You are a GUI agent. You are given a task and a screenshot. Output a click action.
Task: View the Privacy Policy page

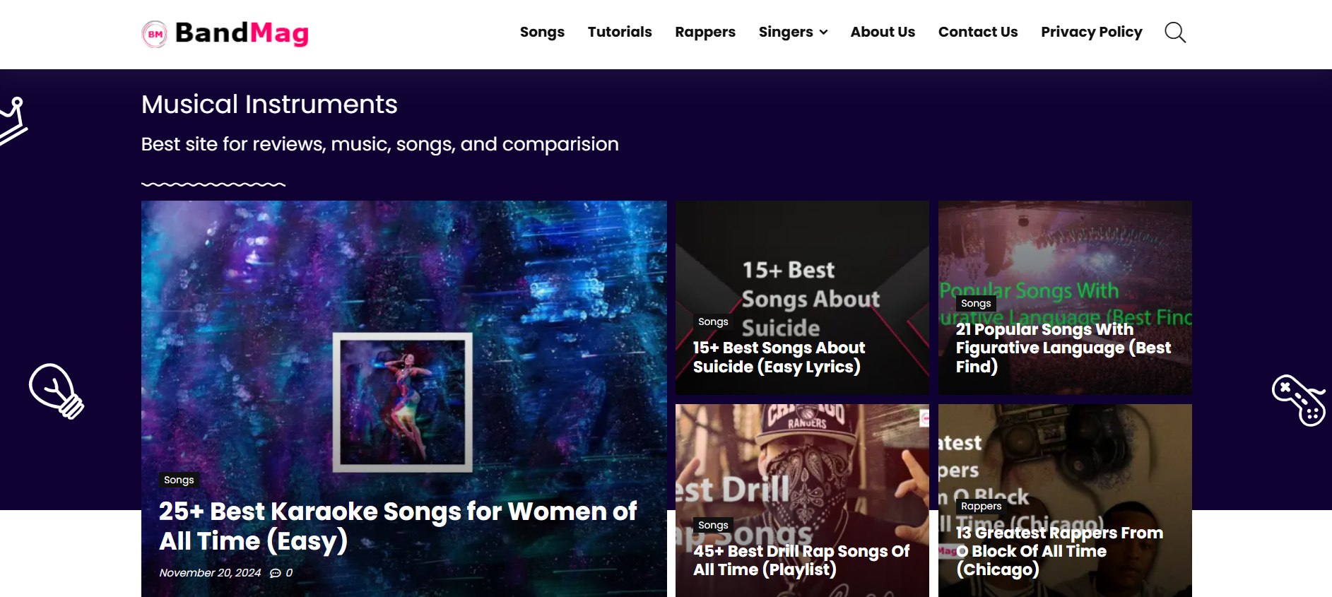tap(1091, 32)
